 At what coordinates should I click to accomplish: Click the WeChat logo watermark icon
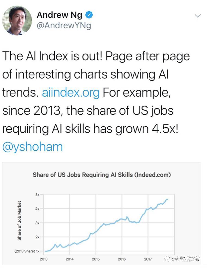pos(171,259)
